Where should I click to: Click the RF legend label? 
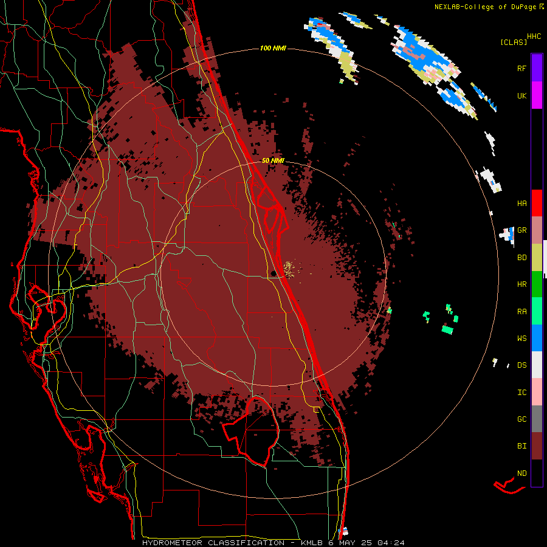521,68
